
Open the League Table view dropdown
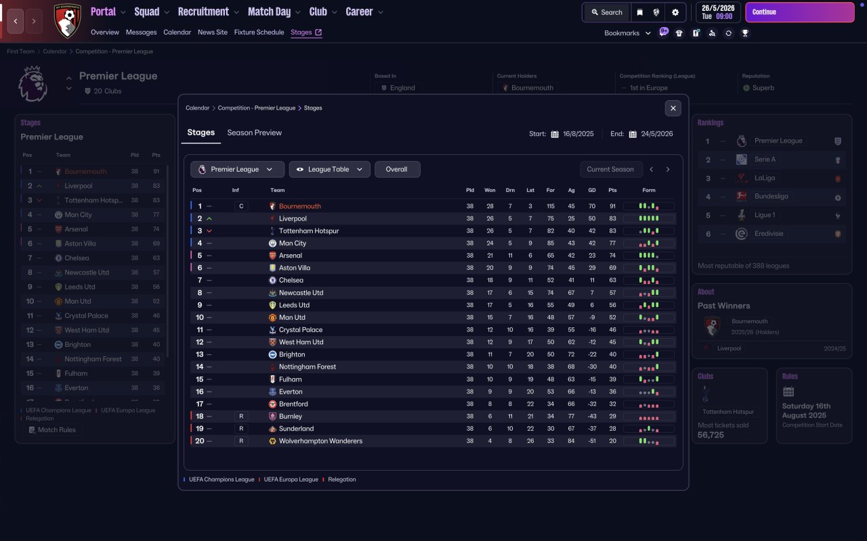tap(330, 169)
